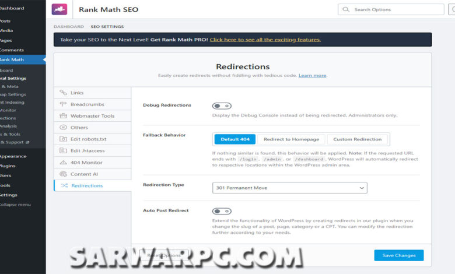The width and height of the screenshot is (455, 274).
Task: Open WordPress Dashboard menu
Action: [x=23, y=8]
